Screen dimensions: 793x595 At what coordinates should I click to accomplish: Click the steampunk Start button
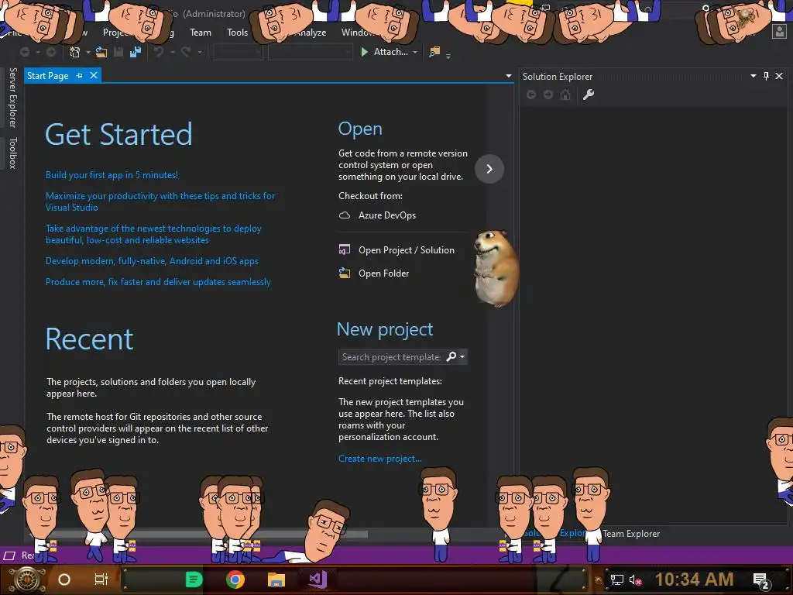26,580
